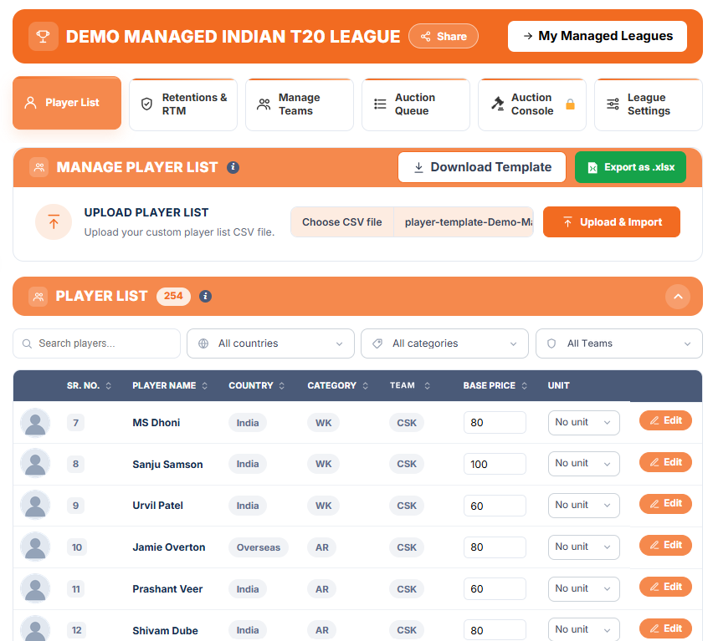The image size is (713, 641).
Task: Click CSK team tag for MS Dhoni
Action: pos(407,423)
